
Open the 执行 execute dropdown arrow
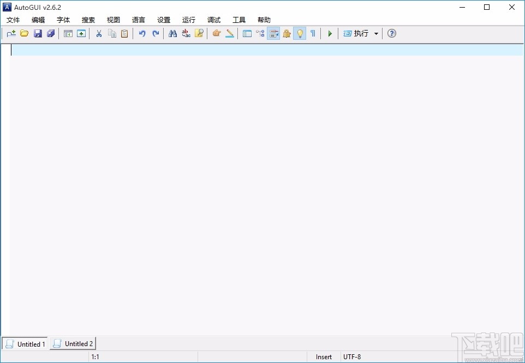pos(376,33)
